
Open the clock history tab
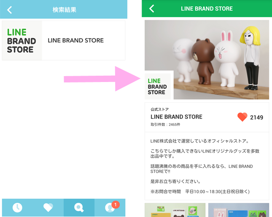click(x=17, y=207)
